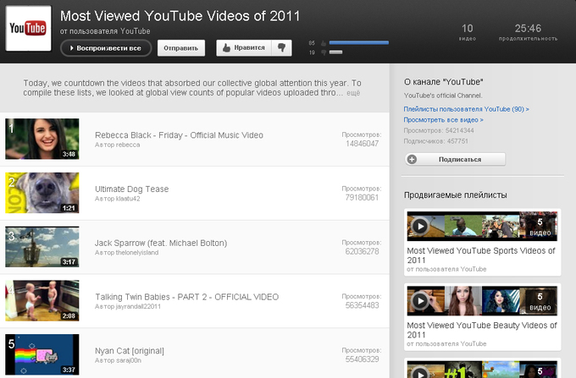Click the thumbs-up Нравится like button
This screenshot has width=576, height=378.
tap(244, 47)
